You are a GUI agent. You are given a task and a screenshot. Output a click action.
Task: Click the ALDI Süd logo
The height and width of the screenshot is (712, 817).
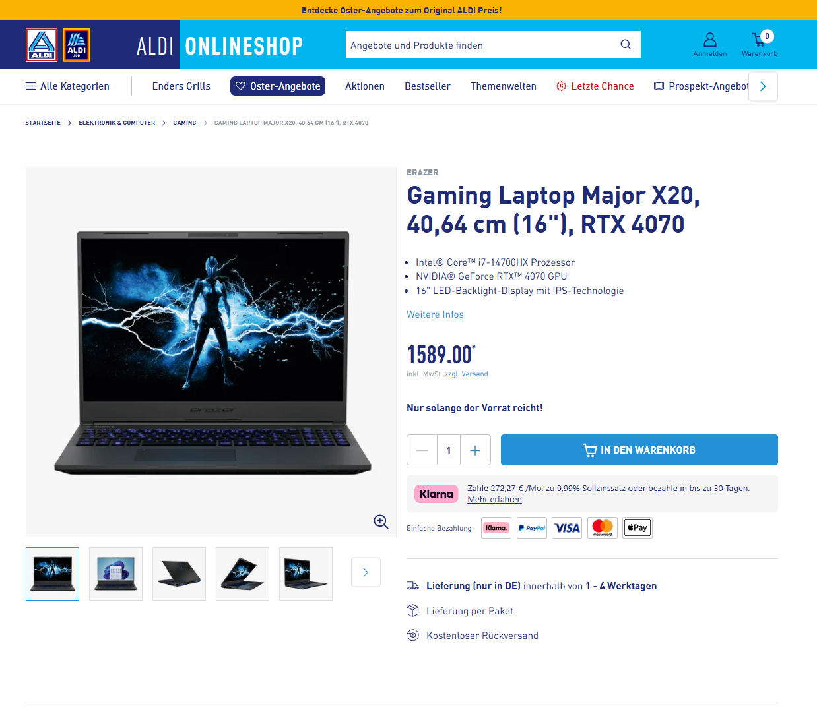tap(77, 45)
